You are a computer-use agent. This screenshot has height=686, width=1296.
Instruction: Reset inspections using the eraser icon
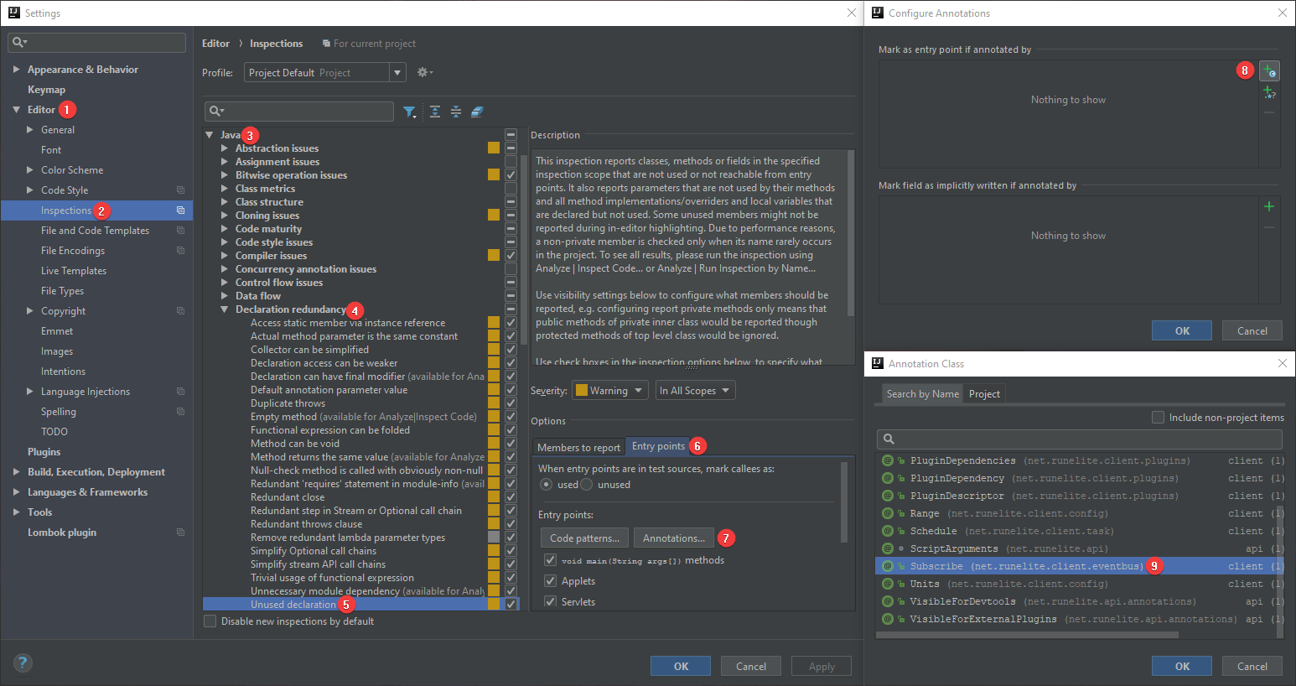pyautogui.click(x=478, y=111)
